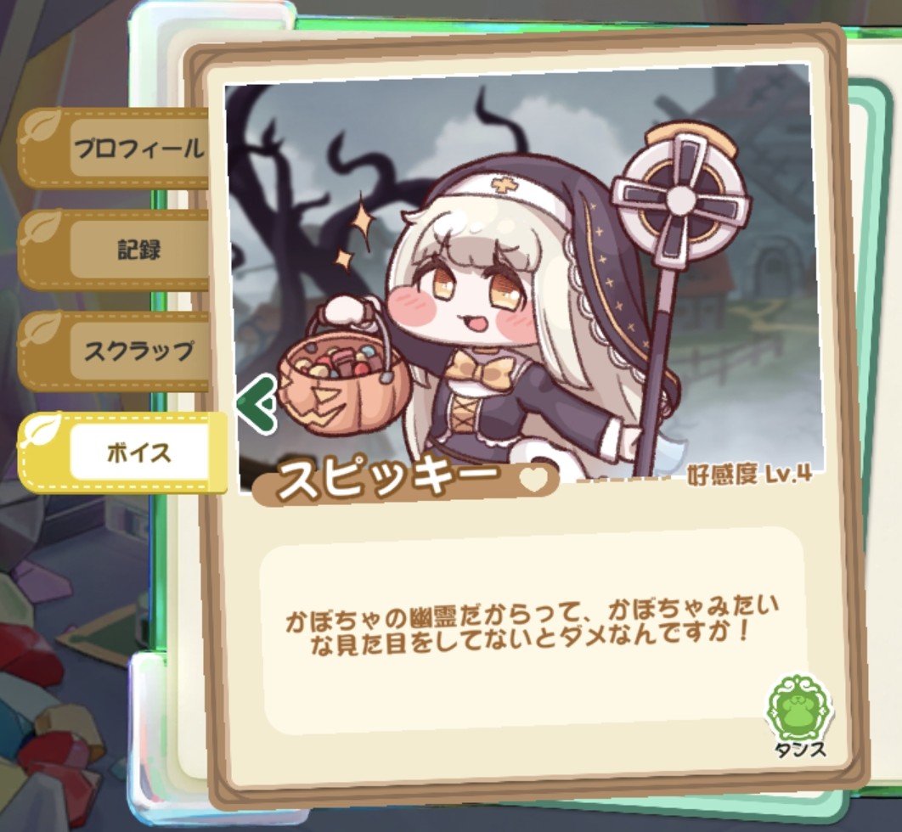Click the leaf icon on ボイス tab

point(42,431)
